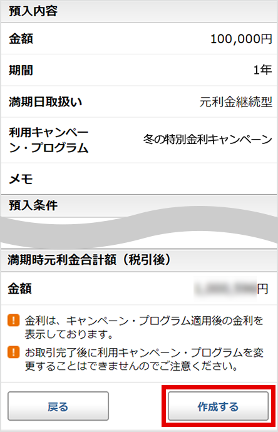
Task: Click the campaign interest rate notice text
Action: coord(144,327)
